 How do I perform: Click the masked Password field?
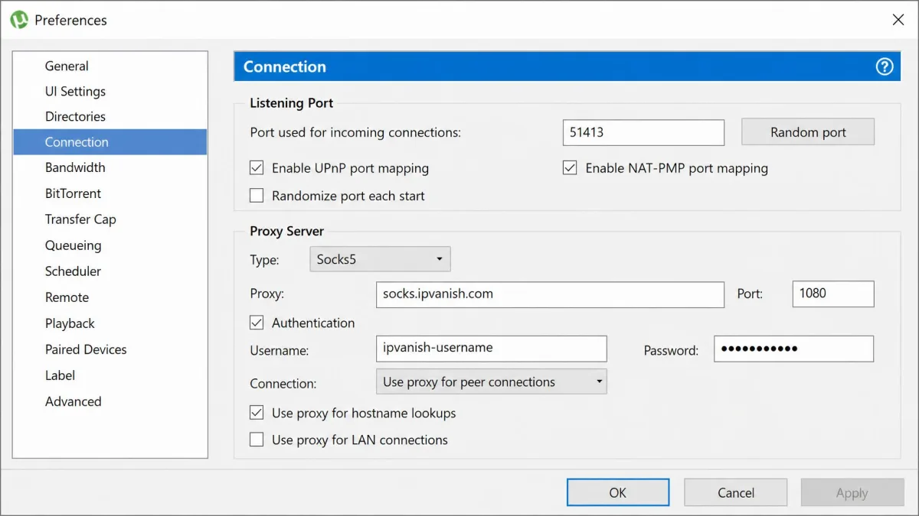pyautogui.click(x=793, y=349)
